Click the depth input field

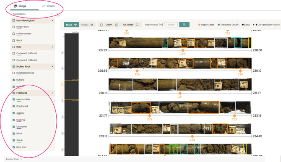[x=171, y=25]
